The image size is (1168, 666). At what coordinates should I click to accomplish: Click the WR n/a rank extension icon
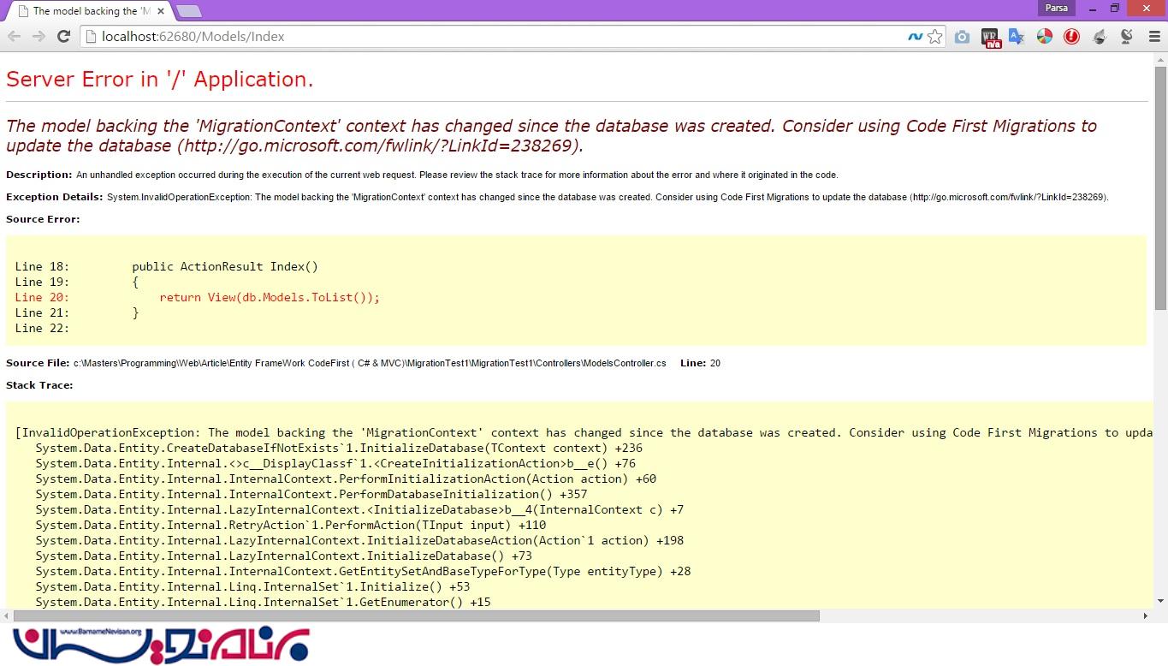pyautogui.click(x=990, y=37)
